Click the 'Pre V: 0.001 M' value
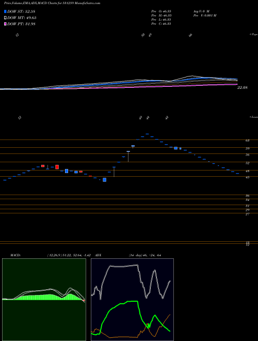This screenshot has width=258, height=341. (x=205, y=16)
